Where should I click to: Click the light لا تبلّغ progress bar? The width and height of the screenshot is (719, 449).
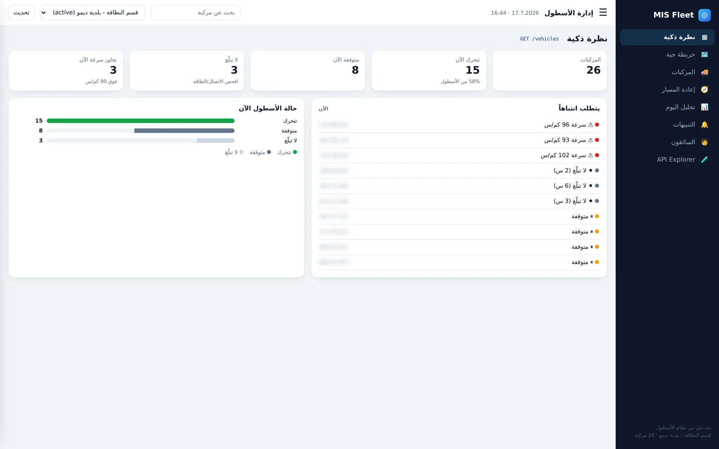216,141
